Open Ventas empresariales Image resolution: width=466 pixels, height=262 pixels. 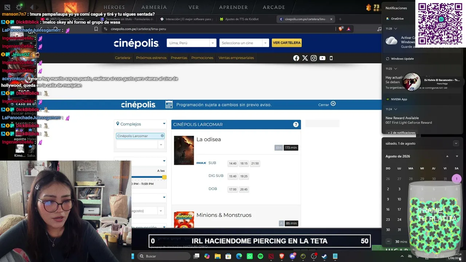(x=236, y=58)
